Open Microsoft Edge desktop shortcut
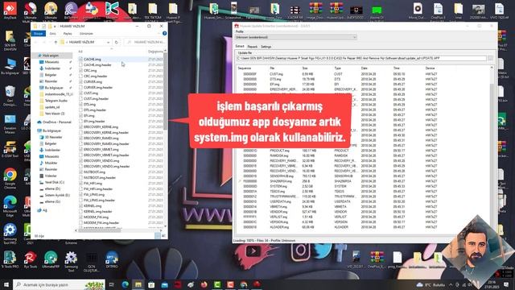The height and width of the screenshot is (290, 515). 10,206
